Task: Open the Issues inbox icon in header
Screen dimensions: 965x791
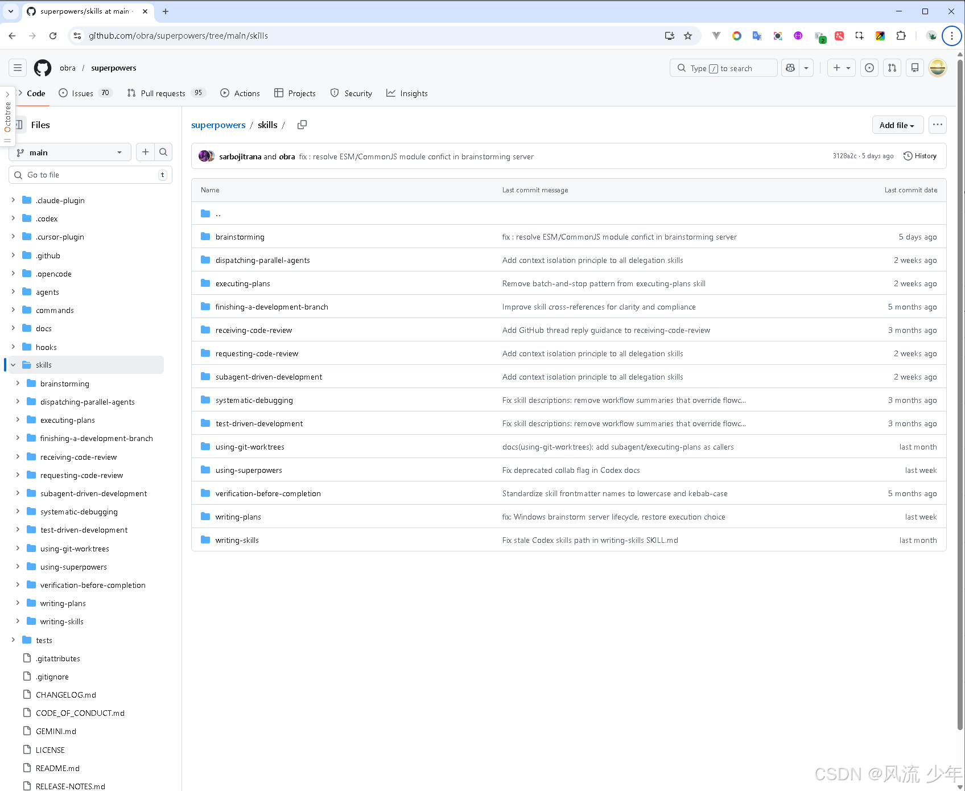Action: point(869,68)
